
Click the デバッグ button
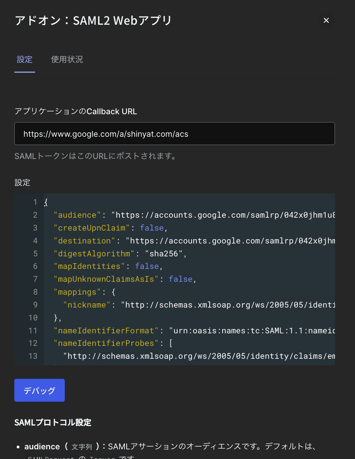[39, 390]
